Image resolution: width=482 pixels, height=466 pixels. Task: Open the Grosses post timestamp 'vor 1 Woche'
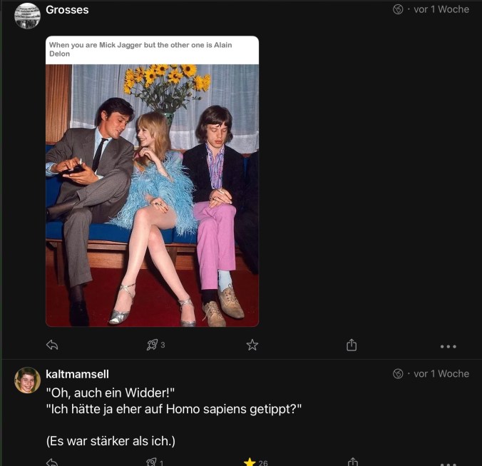click(441, 10)
